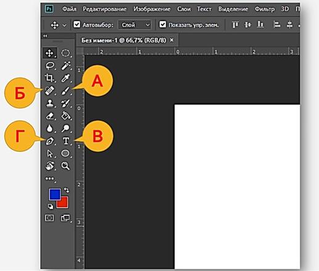Toggle the Автовыбор checkbox

point(77,25)
